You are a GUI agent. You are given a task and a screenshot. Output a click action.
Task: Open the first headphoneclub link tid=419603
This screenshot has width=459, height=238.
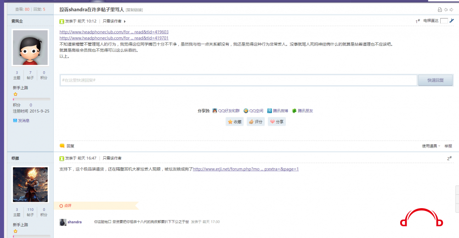point(114,32)
